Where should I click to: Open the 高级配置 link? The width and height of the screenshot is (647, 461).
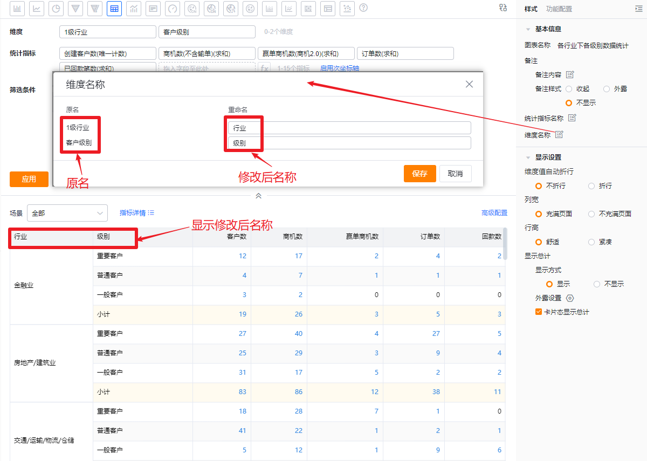pyautogui.click(x=494, y=213)
